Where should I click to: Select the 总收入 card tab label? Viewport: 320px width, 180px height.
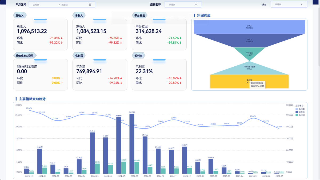point(20,15)
